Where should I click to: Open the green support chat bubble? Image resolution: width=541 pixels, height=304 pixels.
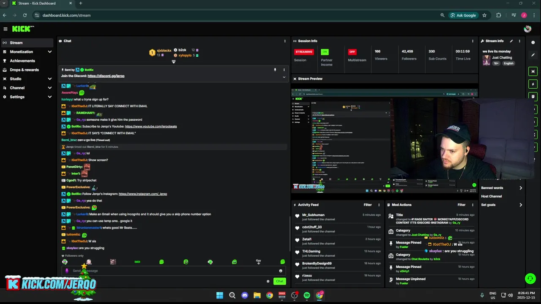coord(530,278)
